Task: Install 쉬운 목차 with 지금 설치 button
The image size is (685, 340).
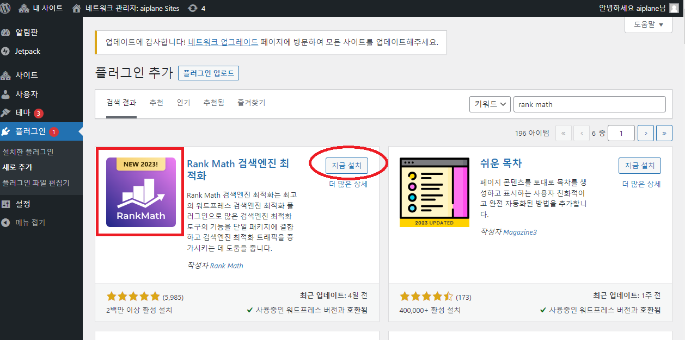Action: [640, 166]
